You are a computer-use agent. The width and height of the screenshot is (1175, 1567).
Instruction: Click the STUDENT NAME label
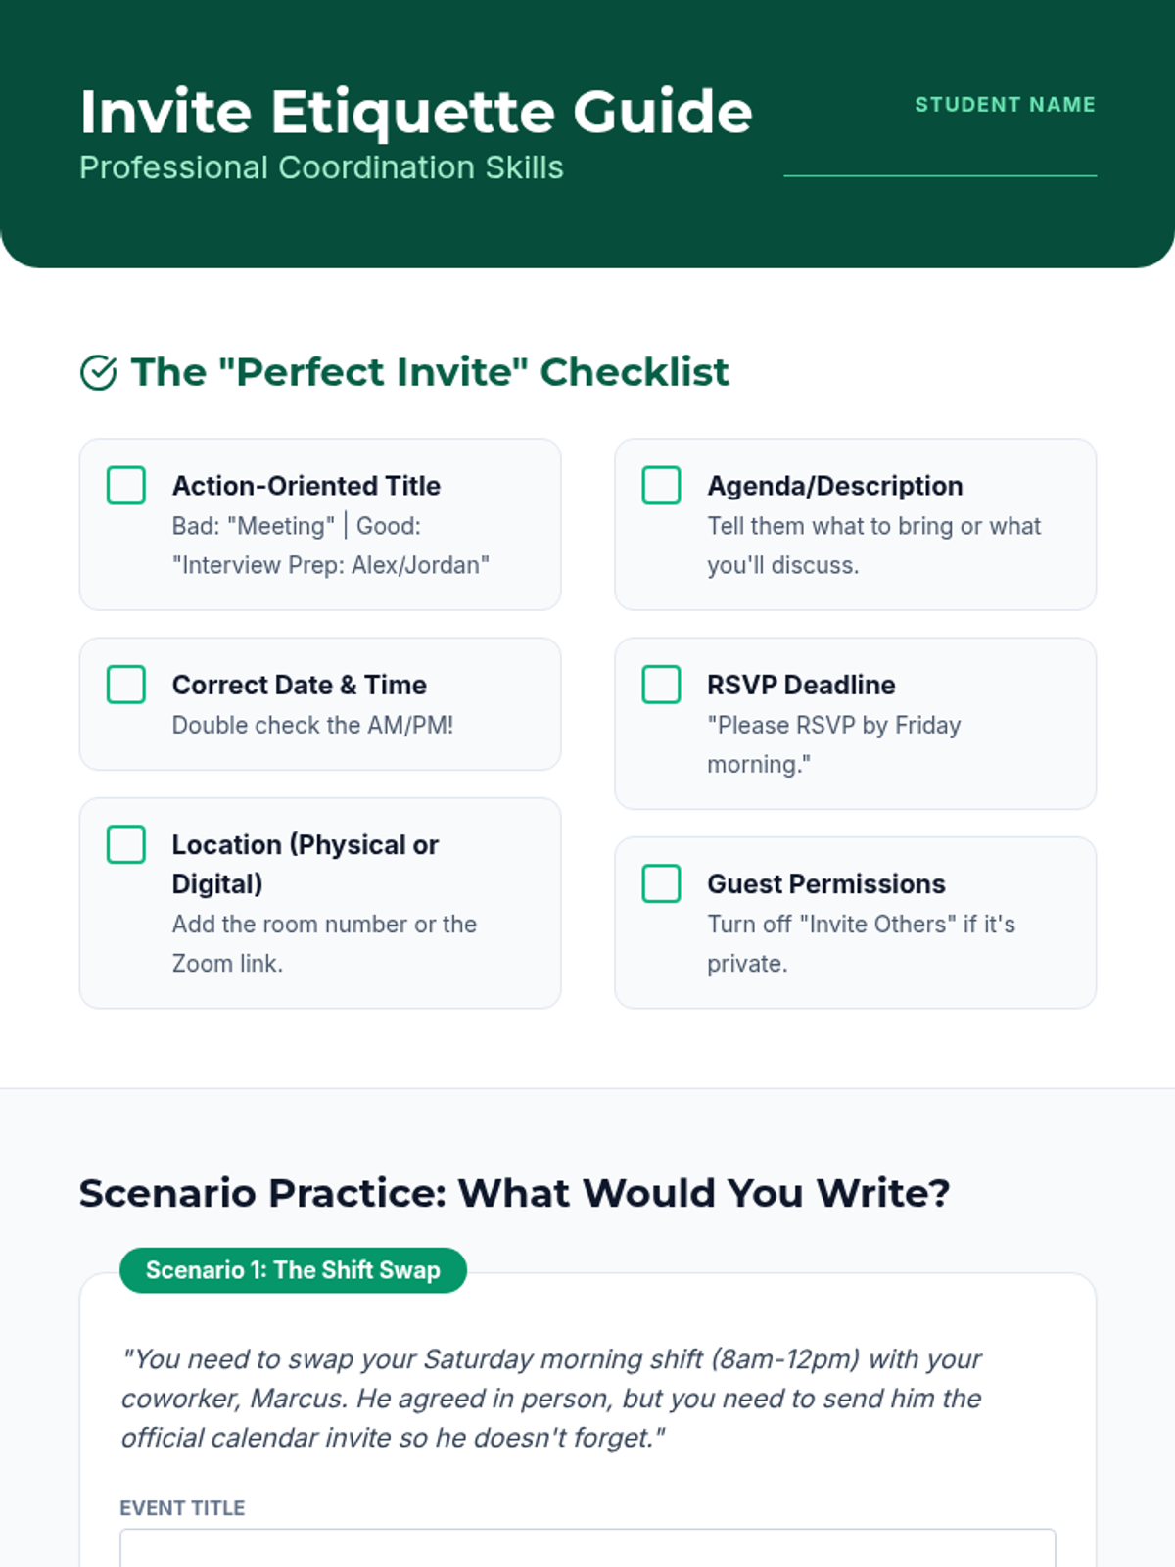pos(1005,105)
